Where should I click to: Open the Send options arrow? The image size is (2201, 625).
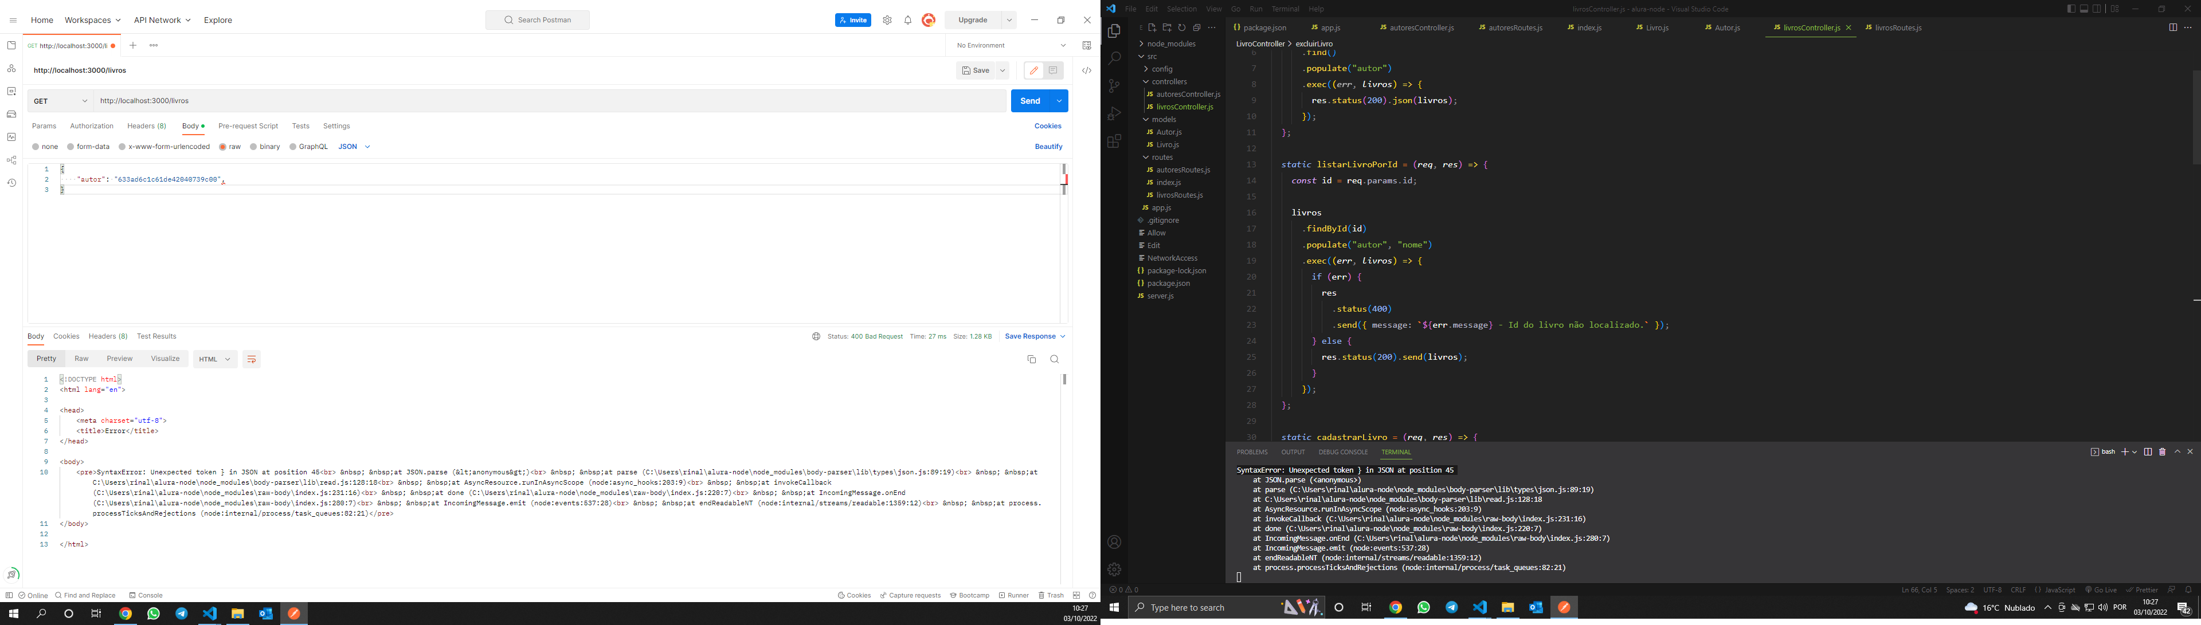[1059, 101]
